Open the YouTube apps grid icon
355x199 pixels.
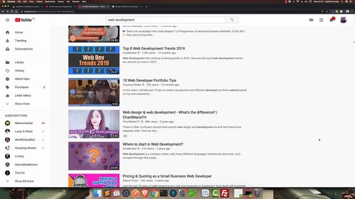(321, 20)
